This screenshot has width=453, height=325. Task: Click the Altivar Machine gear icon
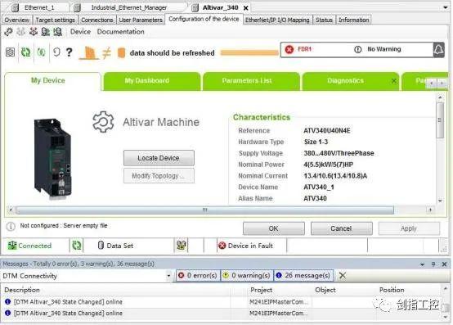tap(103, 122)
